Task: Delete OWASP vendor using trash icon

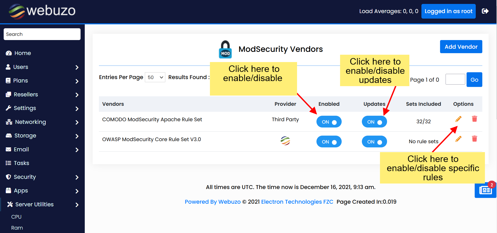Action: 474,139
